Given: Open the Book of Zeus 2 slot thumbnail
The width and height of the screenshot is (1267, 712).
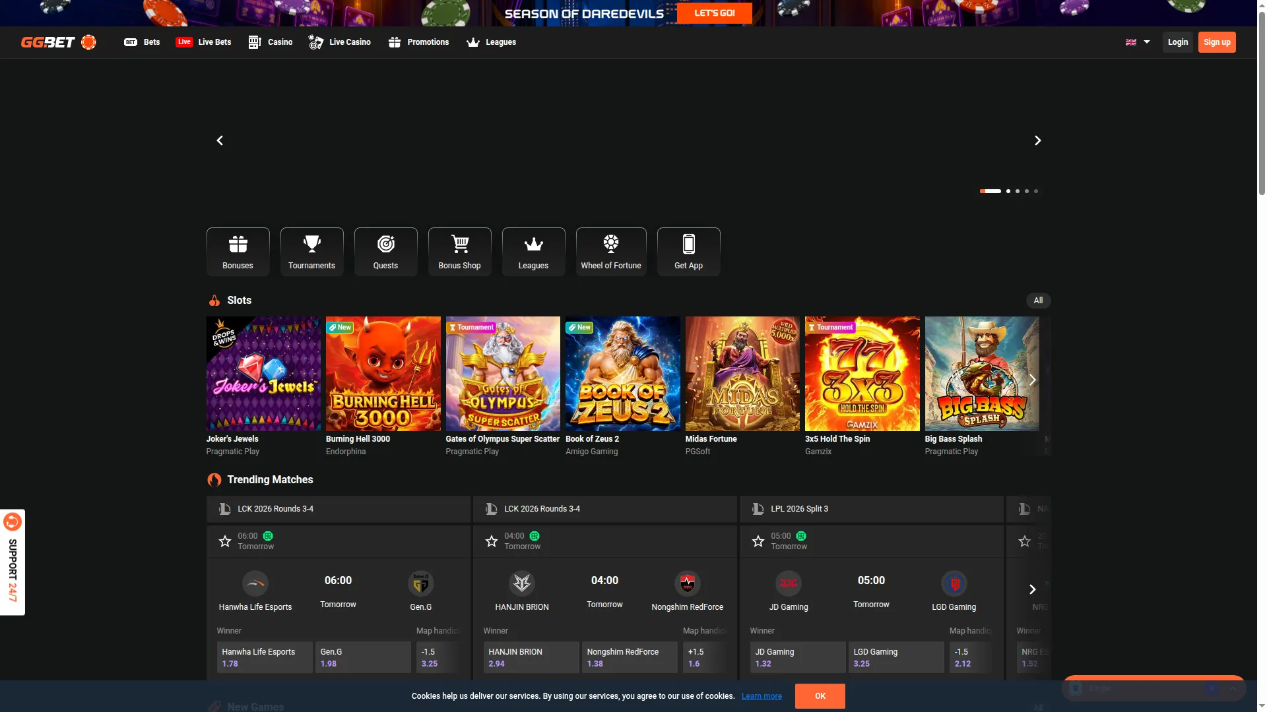Looking at the screenshot, I should 623,374.
